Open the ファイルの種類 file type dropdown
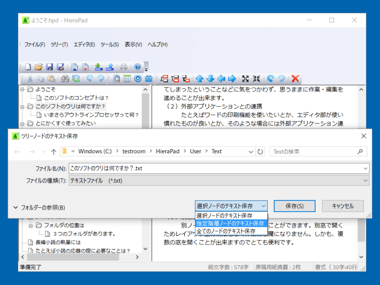Screen dimensions: 380x285 pos(366,180)
